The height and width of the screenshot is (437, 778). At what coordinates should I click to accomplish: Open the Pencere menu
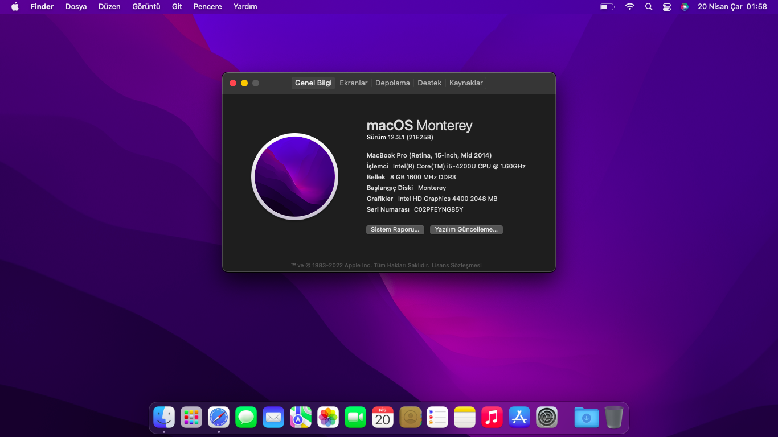[x=208, y=7]
